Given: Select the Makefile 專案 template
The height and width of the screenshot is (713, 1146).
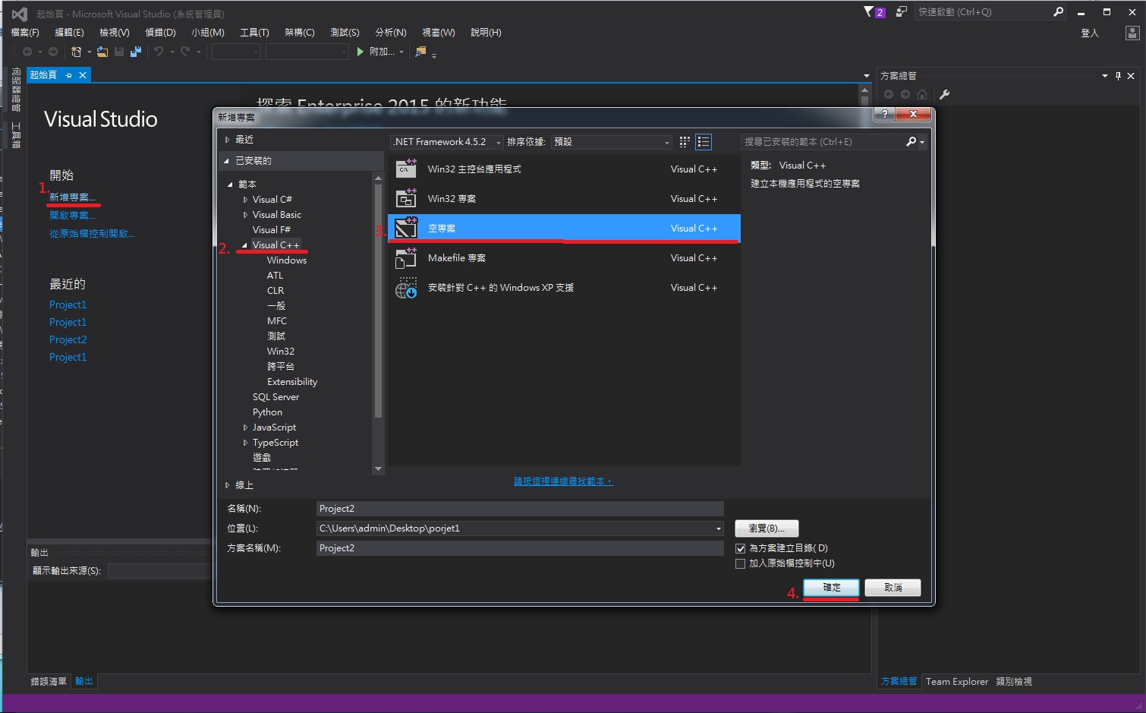Looking at the screenshot, I should pos(456,257).
